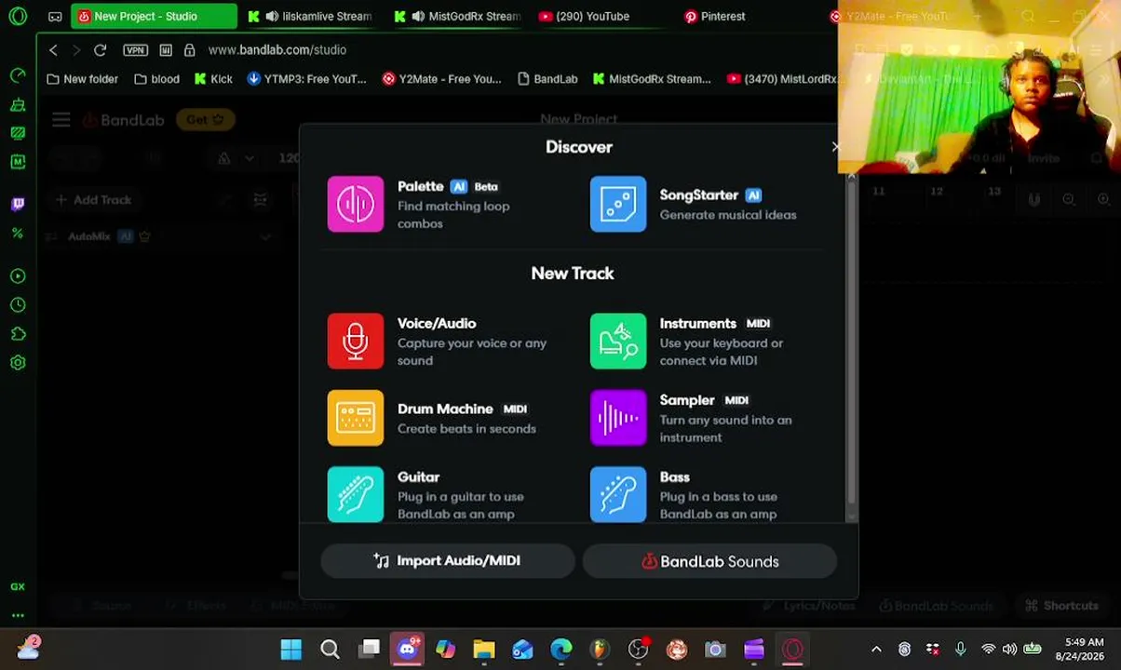Screen dimensions: 1121x670
Task: Open the Windows Start menu
Action: 291,650
